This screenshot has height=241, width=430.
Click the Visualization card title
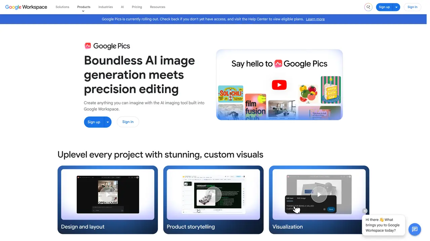pyautogui.click(x=288, y=227)
